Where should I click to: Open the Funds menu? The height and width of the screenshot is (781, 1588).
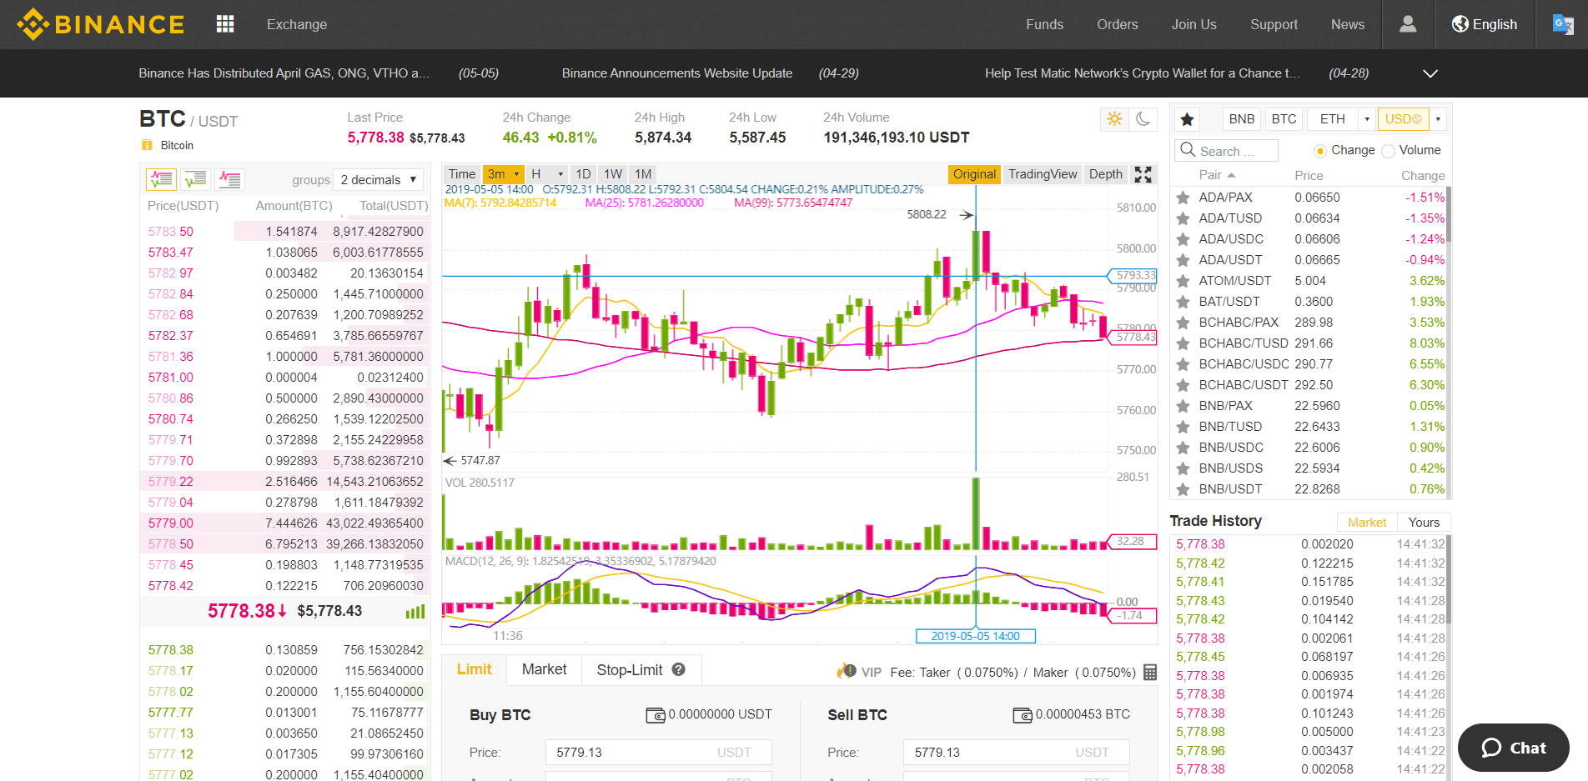pyautogui.click(x=1045, y=24)
